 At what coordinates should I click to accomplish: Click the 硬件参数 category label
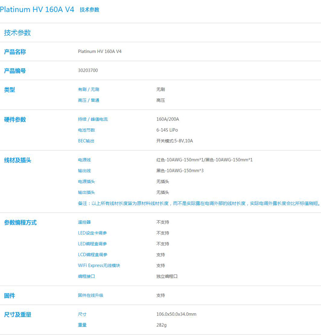(x=15, y=119)
